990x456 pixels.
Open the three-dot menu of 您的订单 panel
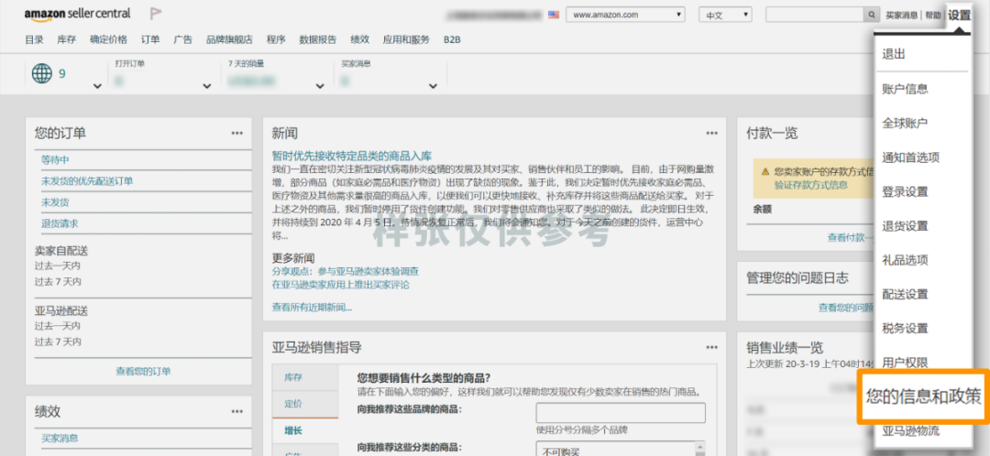(x=236, y=133)
